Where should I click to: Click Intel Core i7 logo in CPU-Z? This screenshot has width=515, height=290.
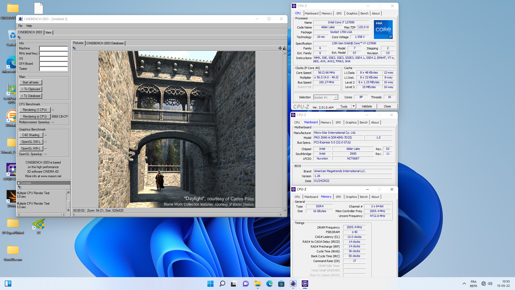coord(383,30)
